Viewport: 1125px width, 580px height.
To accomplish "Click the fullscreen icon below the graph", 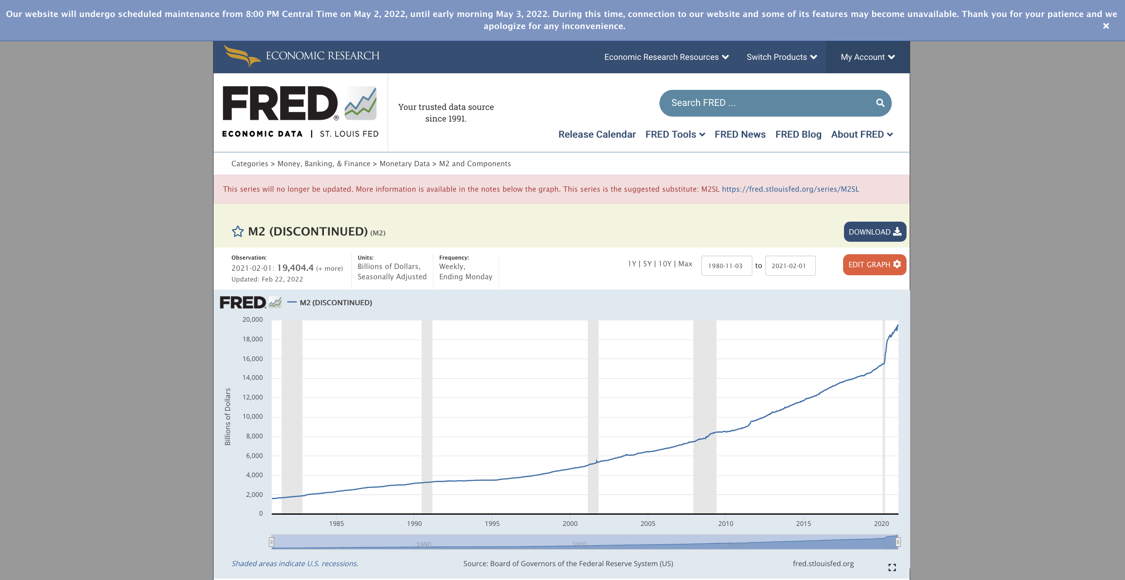I will (892, 567).
